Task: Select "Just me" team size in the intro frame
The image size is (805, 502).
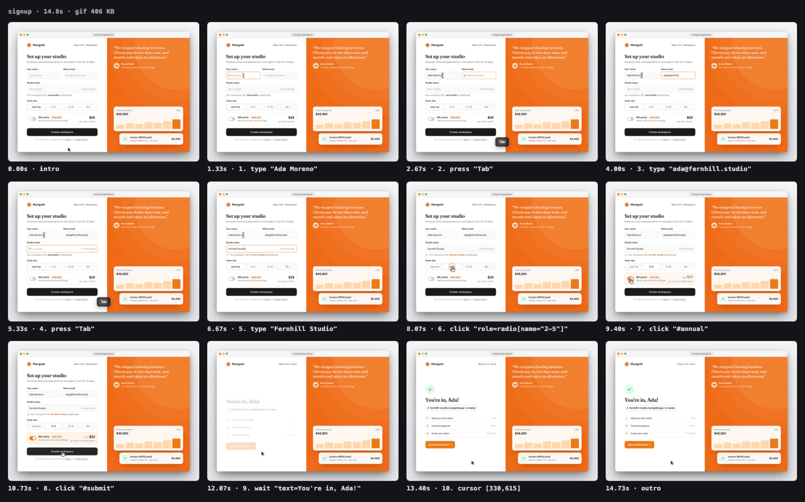Action: point(36,107)
